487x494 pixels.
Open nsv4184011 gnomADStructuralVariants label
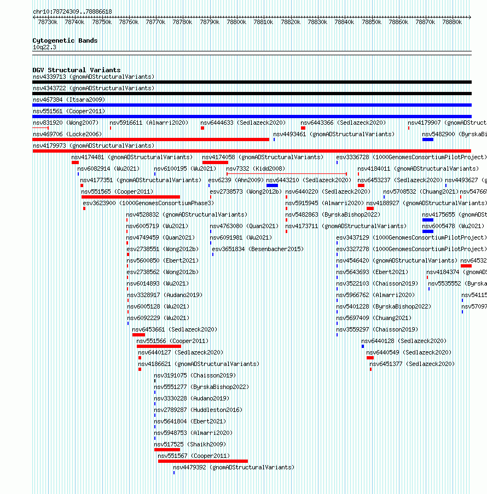(x=418, y=169)
